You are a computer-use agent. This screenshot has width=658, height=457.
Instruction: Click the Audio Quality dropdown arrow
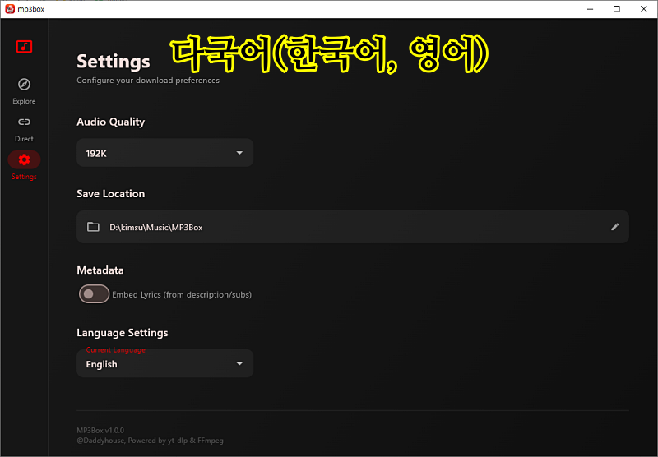click(x=239, y=153)
